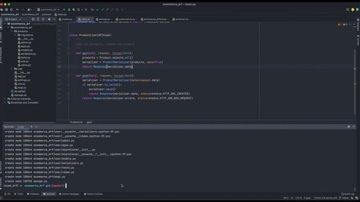Open tests.py in project tree
Screen dimensions: 360x202
pyautogui.click(x=24, y=57)
